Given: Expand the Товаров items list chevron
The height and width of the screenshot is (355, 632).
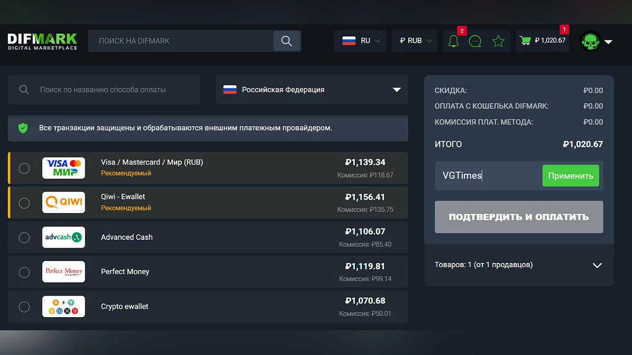Looking at the screenshot, I should click(597, 265).
